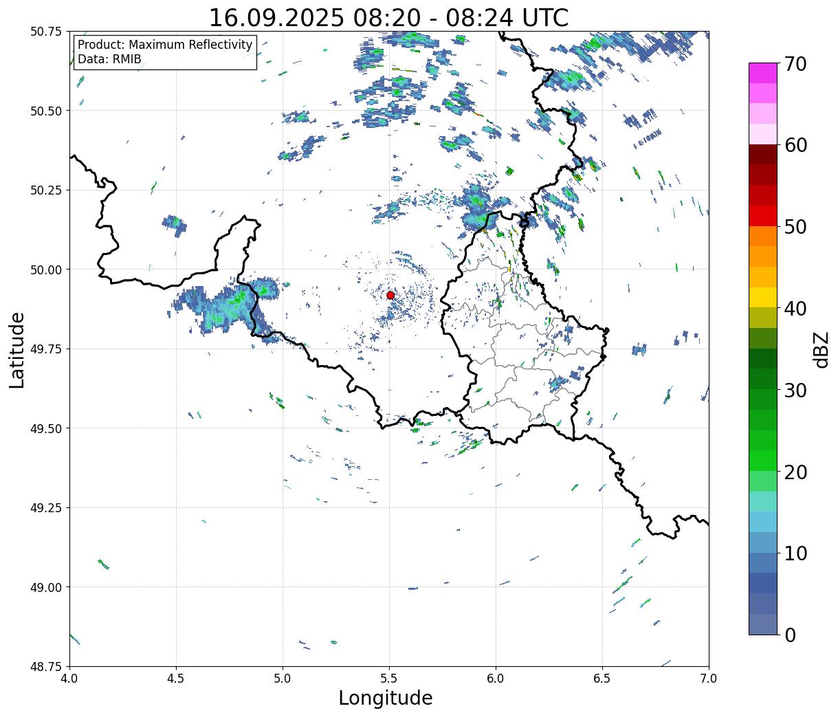Click the colorbar tick label 10
This screenshot has height=715, width=838.
[795, 553]
